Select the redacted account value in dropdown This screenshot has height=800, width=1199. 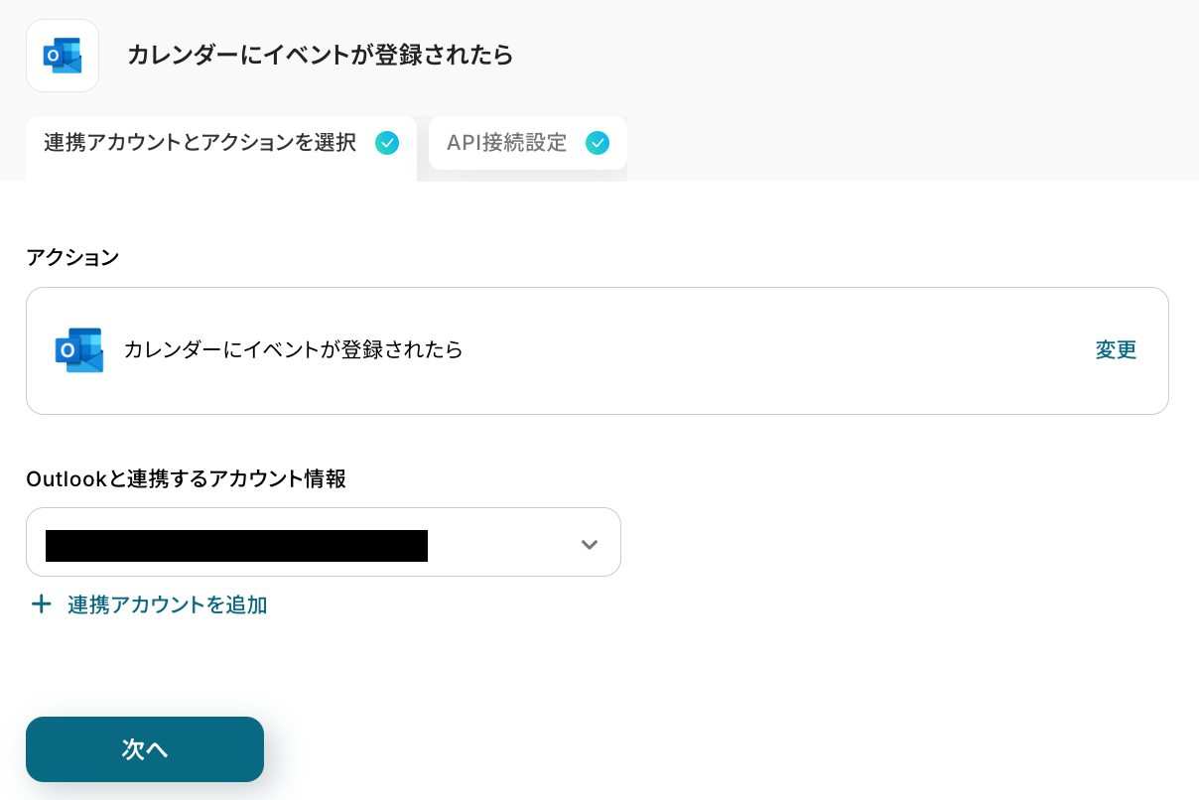point(236,546)
